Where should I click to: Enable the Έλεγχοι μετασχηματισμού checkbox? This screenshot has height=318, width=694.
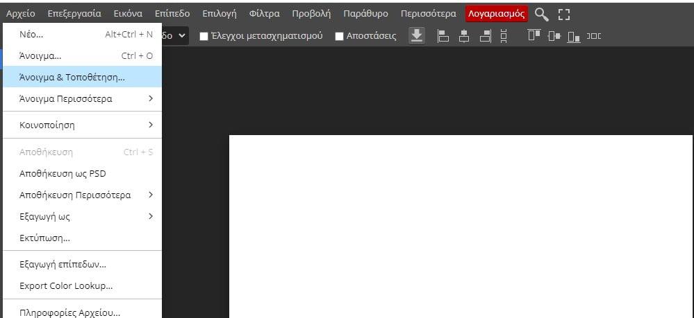point(204,36)
